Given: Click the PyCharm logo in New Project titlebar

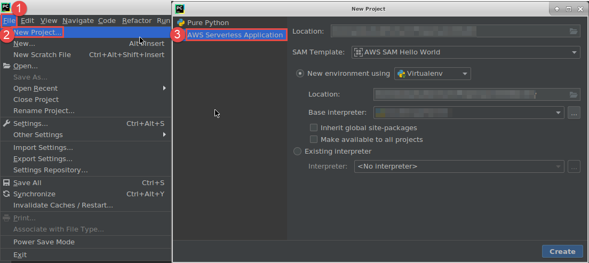Looking at the screenshot, I should click(180, 9).
